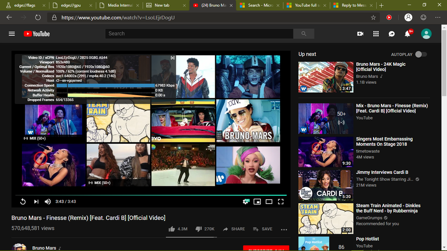
Task: Click SHARE button under video
Action: (x=234, y=229)
